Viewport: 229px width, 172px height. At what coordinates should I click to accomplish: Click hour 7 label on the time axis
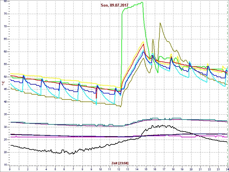pos(73,169)
